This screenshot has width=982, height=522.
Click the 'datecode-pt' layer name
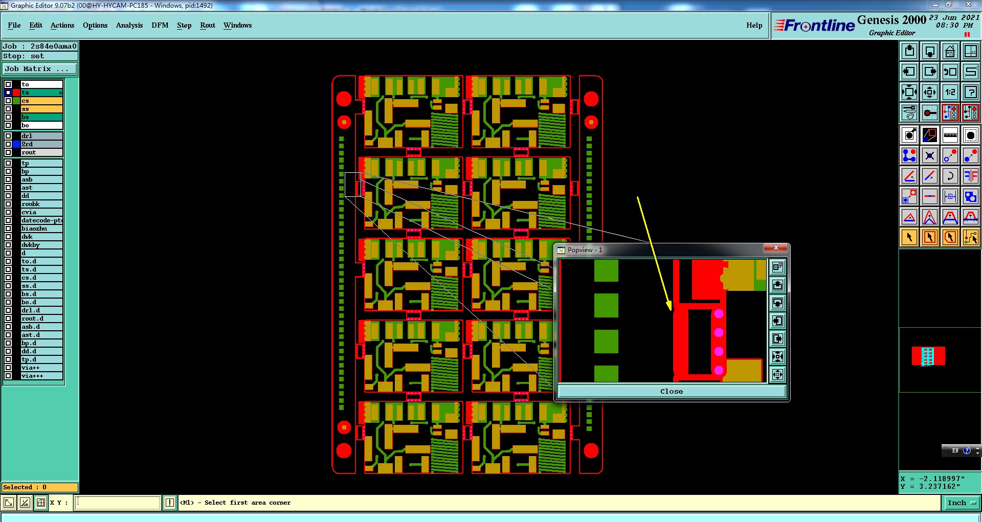click(x=42, y=220)
